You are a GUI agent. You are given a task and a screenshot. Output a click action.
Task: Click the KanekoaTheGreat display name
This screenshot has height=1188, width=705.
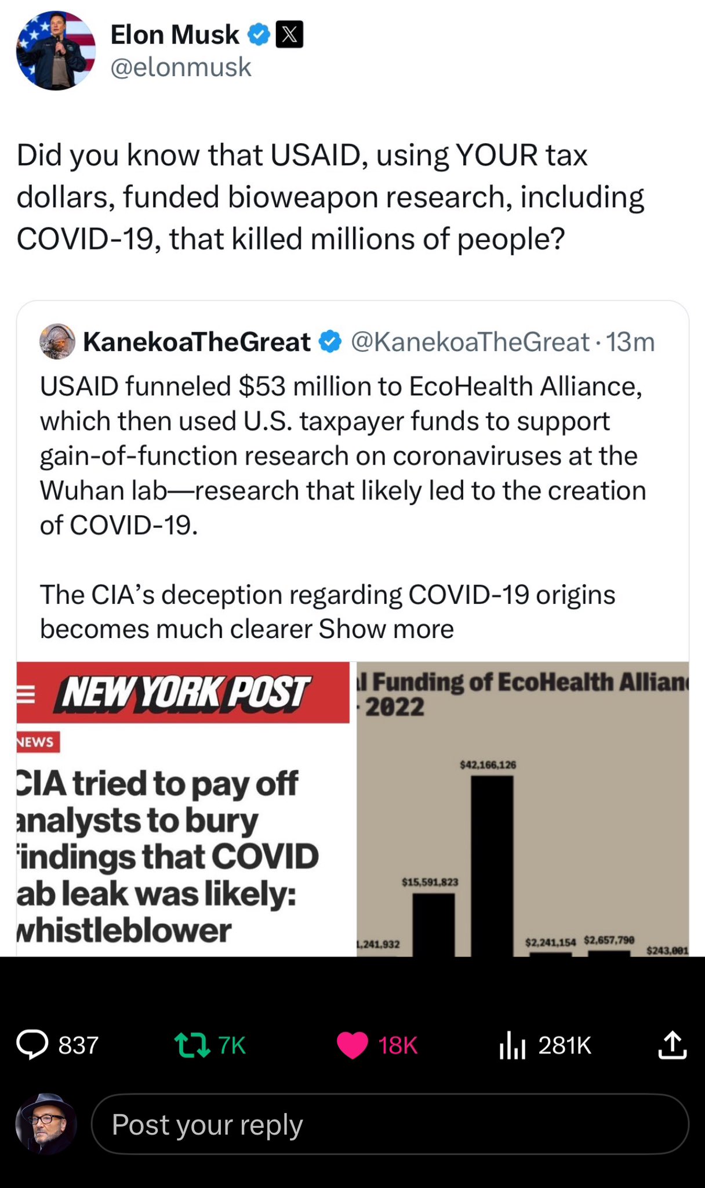tap(197, 342)
